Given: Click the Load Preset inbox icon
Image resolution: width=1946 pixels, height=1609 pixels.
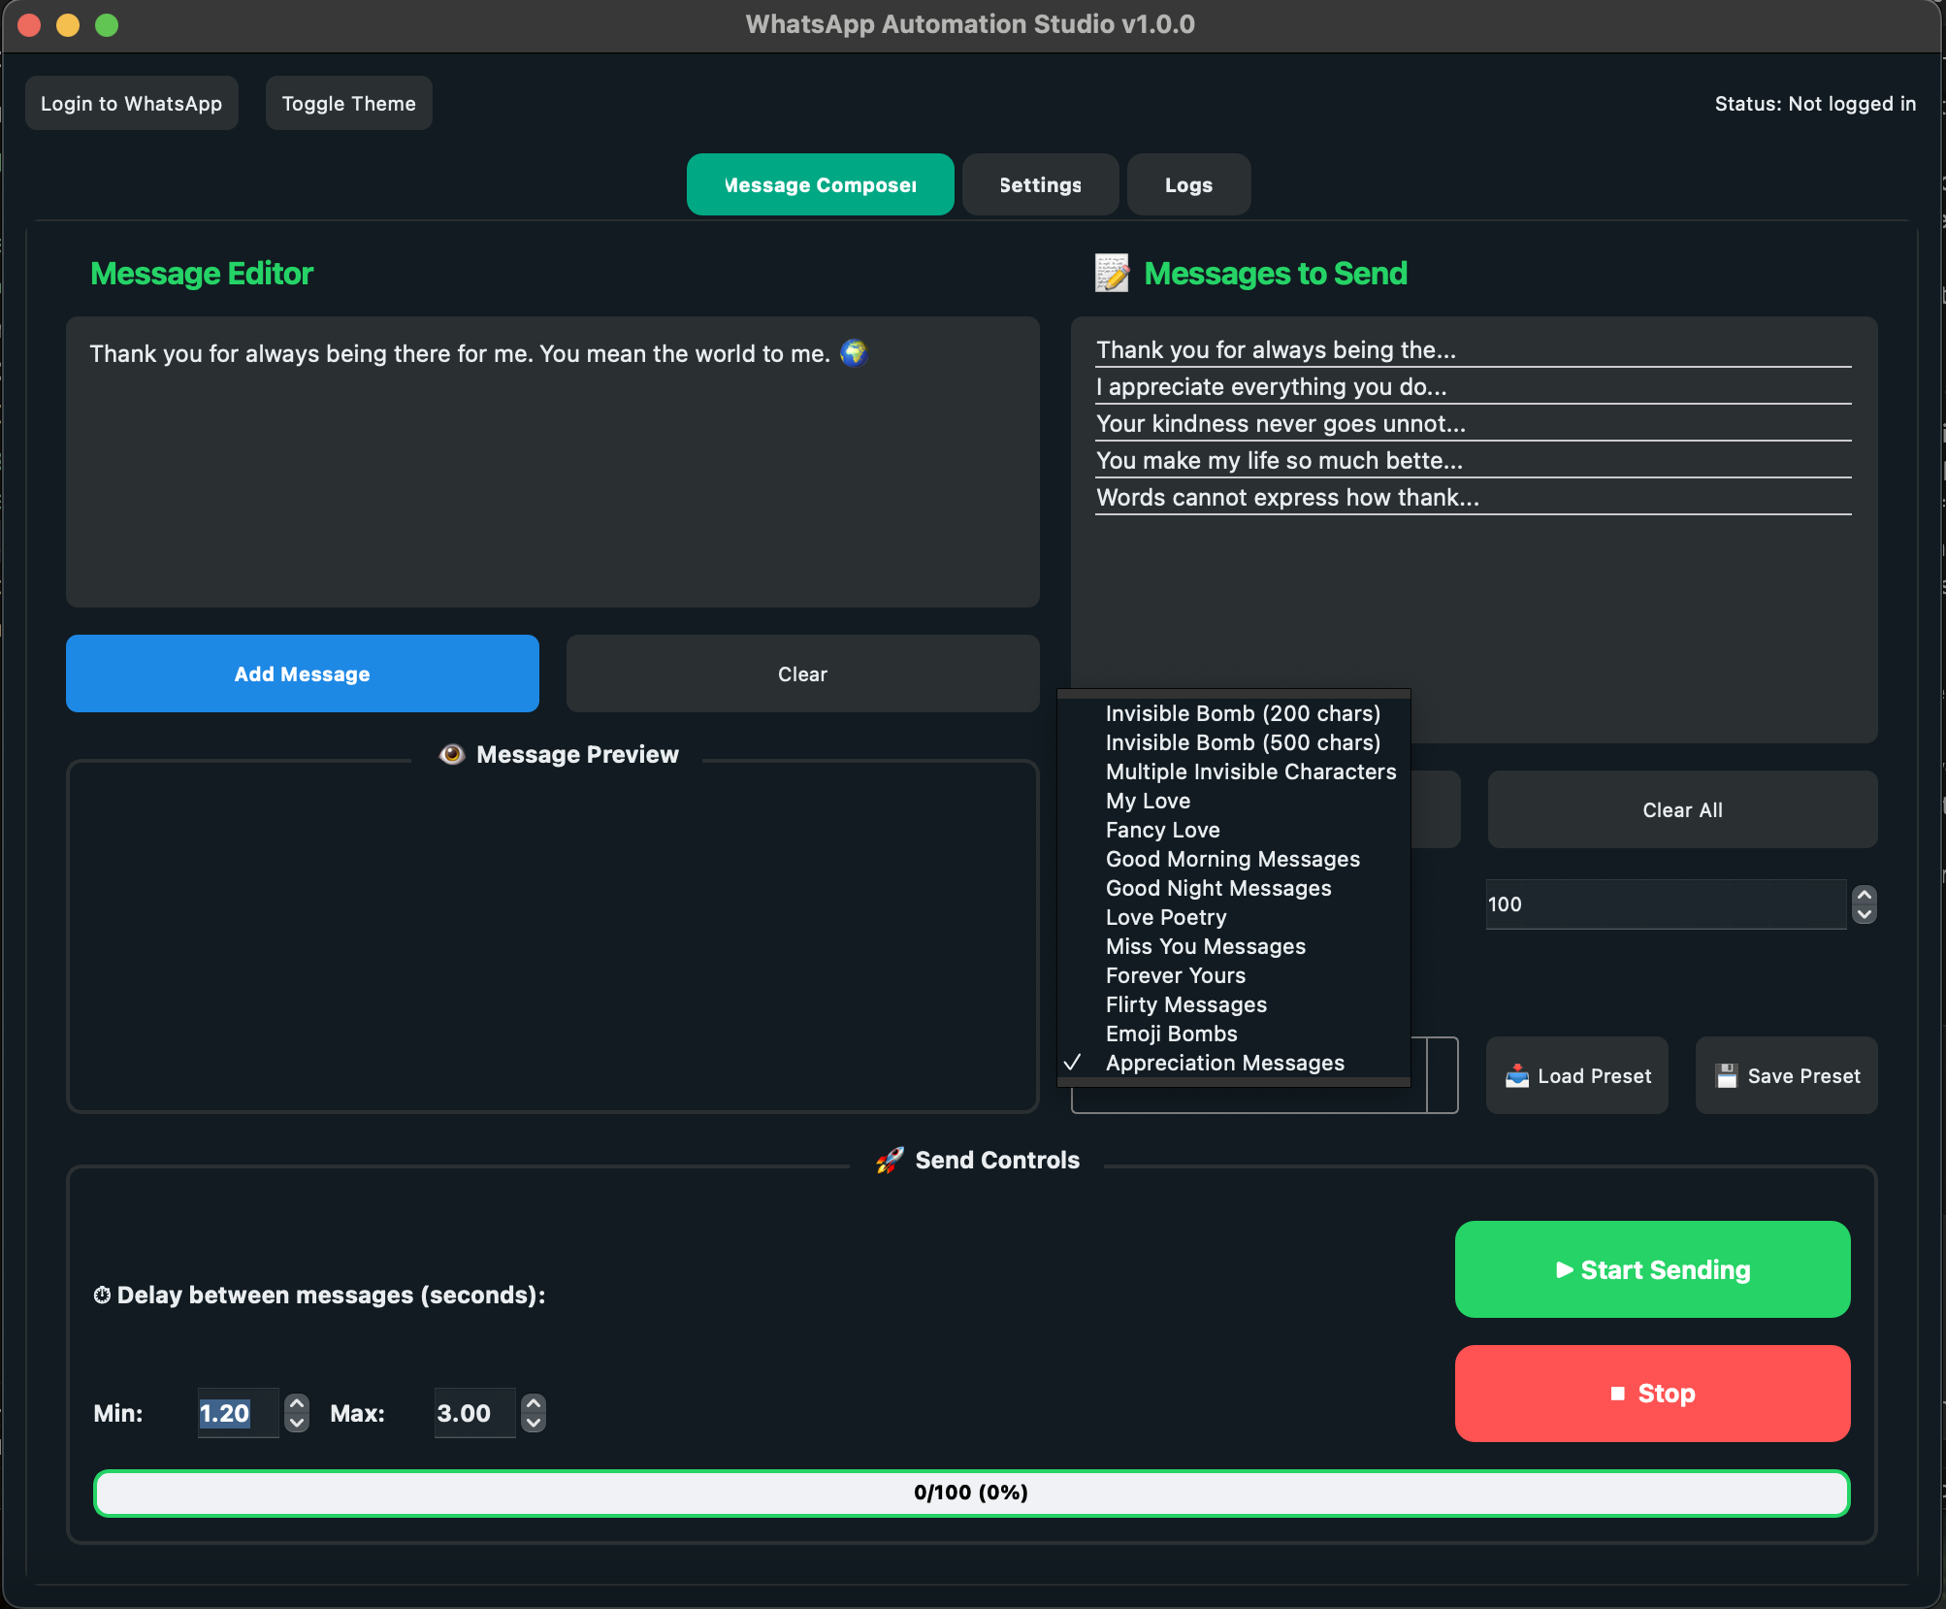Looking at the screenshot, I should pos(1519,1075).
